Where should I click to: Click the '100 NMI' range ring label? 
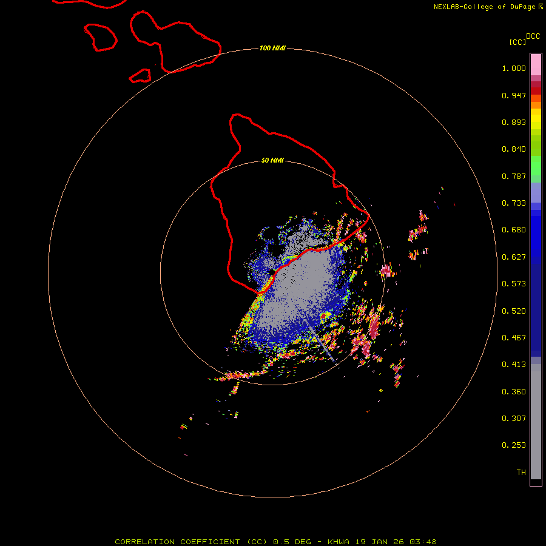(272, 48)
